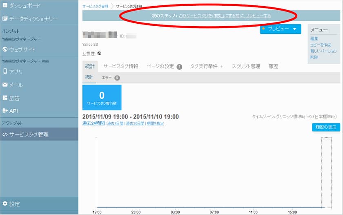The image size is (343, 215).
Task: Click the phone icon beside アプリ
Action: (x=5, y=72)
